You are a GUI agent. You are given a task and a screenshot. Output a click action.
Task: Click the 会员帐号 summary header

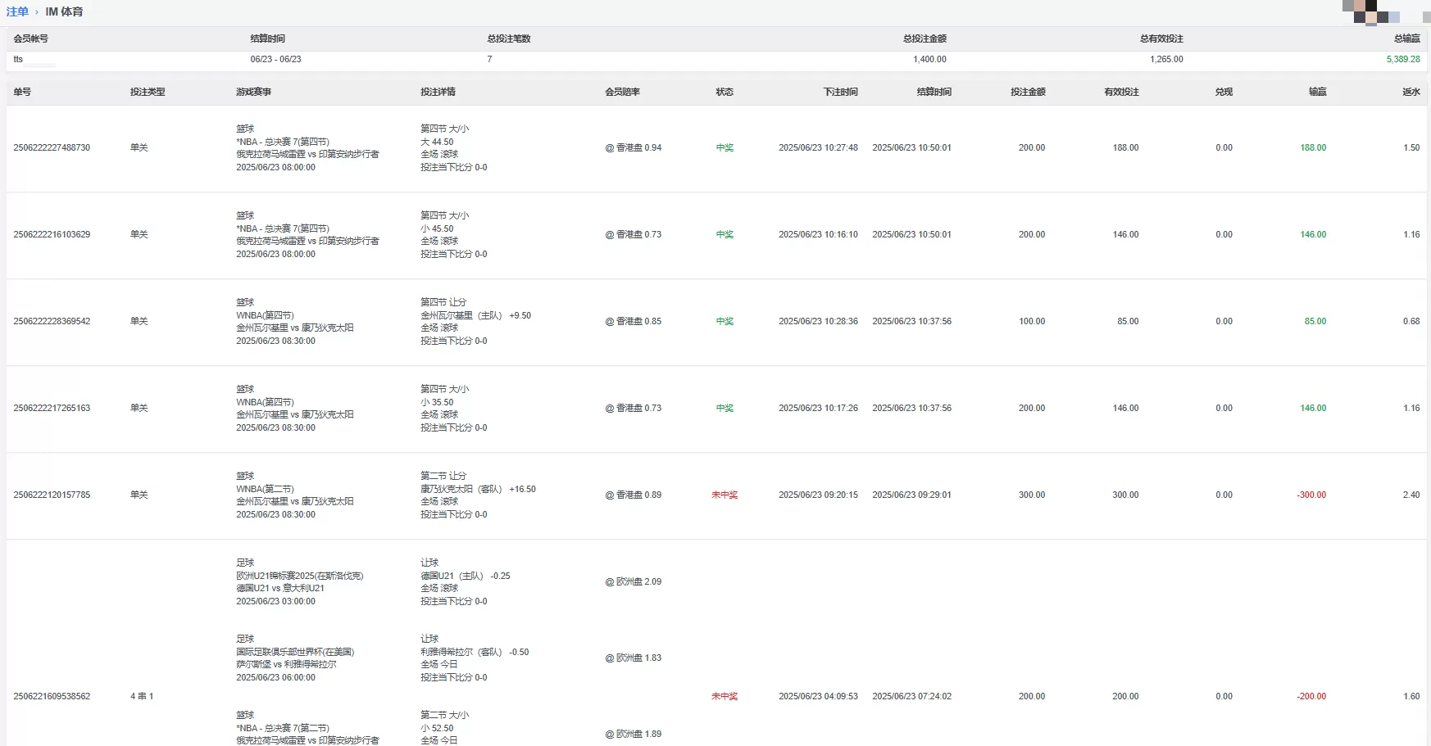click(x=31, y=38)
